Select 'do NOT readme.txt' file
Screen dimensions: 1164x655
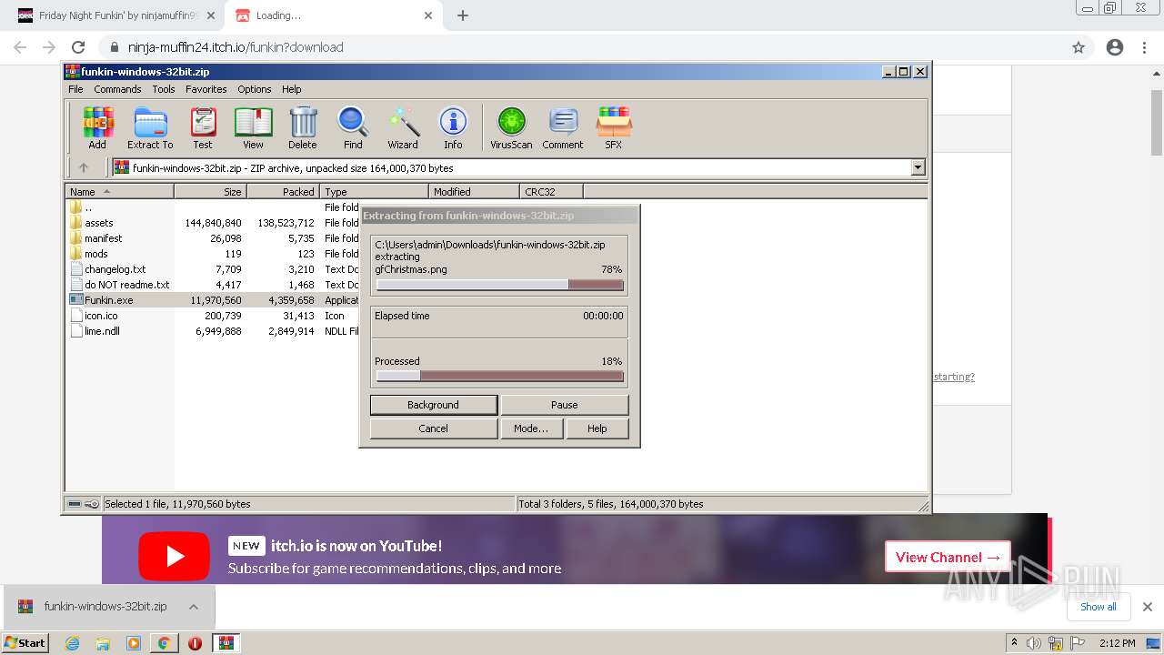click(x=127, y=285)
